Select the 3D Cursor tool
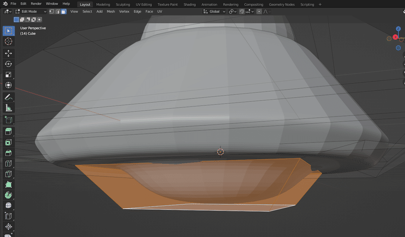 pos(9,41)
